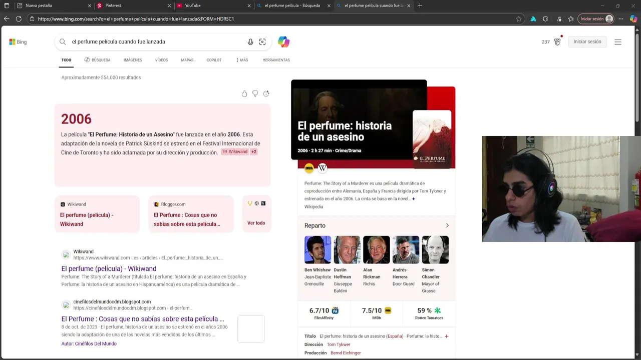This screenshot has width=641, height=360.
Task: Open Simon Chandler cast photo
Action: coord(435,249)
